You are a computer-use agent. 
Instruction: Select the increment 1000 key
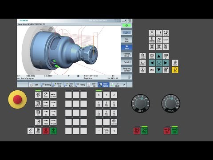(x=46, y=122)
